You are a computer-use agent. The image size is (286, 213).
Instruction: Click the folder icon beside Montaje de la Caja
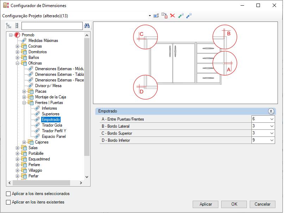click(31, 97)
